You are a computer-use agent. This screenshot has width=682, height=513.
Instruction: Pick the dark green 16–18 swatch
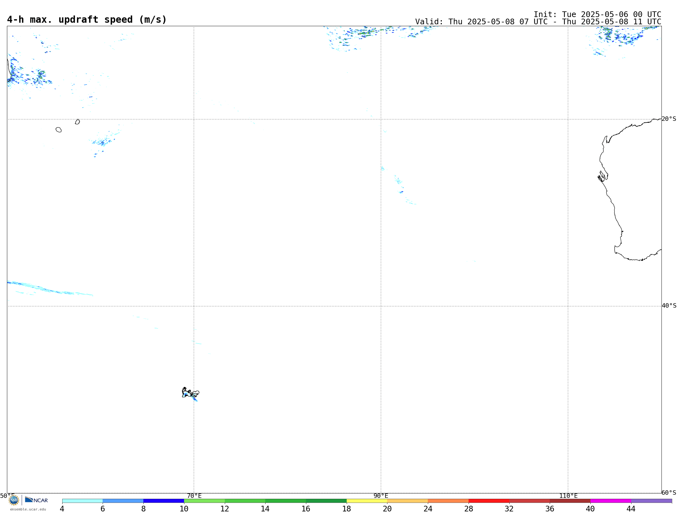point(326,501)
